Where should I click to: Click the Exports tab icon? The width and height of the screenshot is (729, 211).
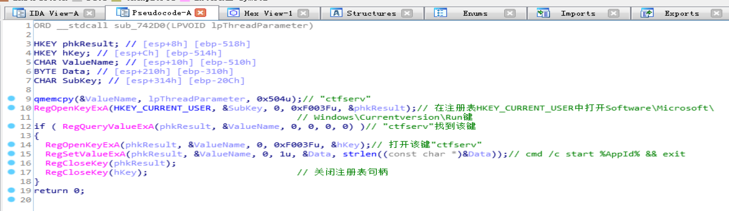647,13
